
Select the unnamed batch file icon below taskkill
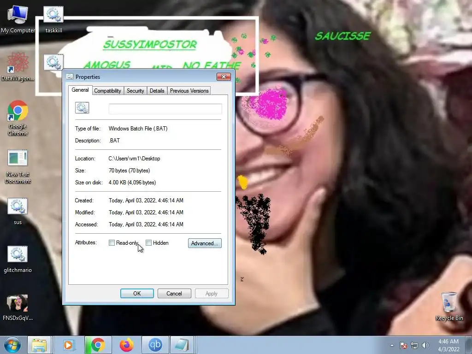click(x=53, y=62)
